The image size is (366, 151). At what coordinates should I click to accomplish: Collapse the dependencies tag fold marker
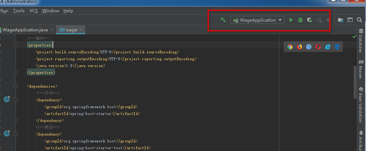click(16, 86)
